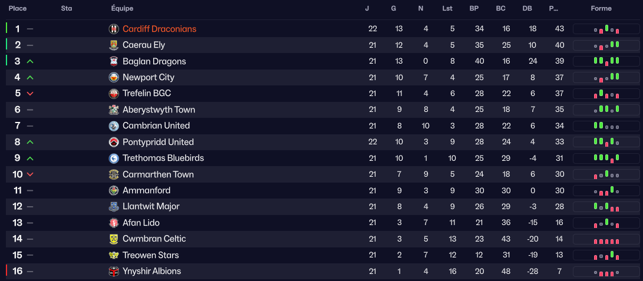The width and height of the screenshot is (643, 281).
Task: Click the Cambrian United form graph
Action: click(x=606, y=126)
